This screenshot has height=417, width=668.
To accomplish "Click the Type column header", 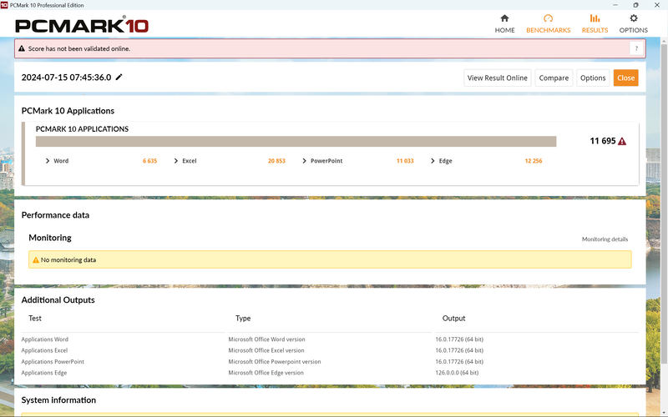I will tap(243, 319).
